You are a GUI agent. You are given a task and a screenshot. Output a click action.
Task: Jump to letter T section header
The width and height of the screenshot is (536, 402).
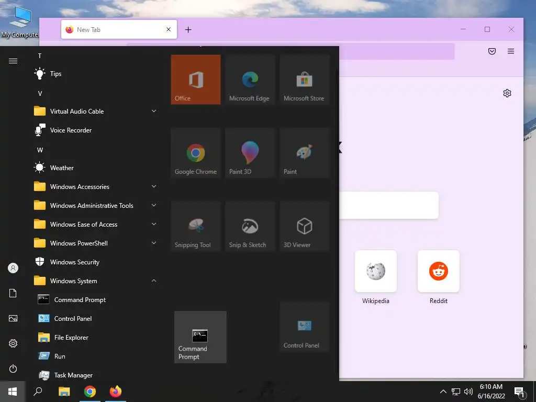pyautogui.click(x=40, y=55)
